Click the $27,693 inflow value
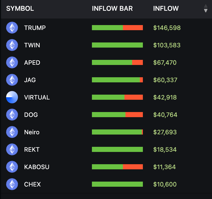This screenshot has width=212, height=199. 165,132
